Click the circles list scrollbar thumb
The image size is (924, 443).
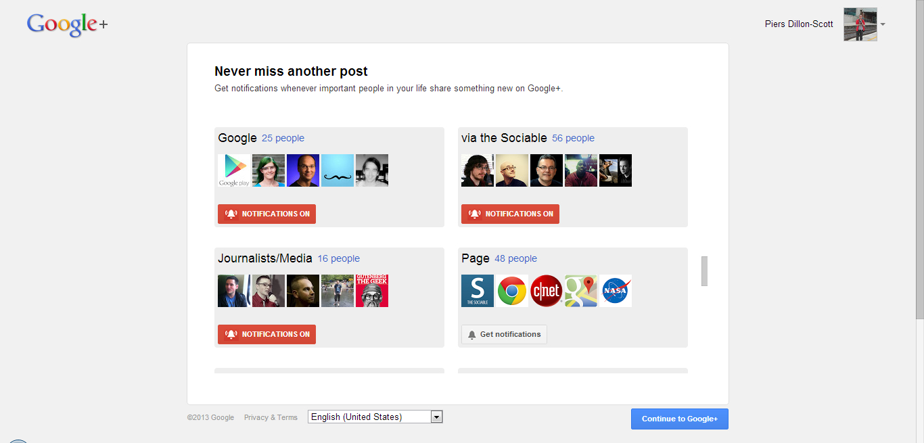click(704, 271)
